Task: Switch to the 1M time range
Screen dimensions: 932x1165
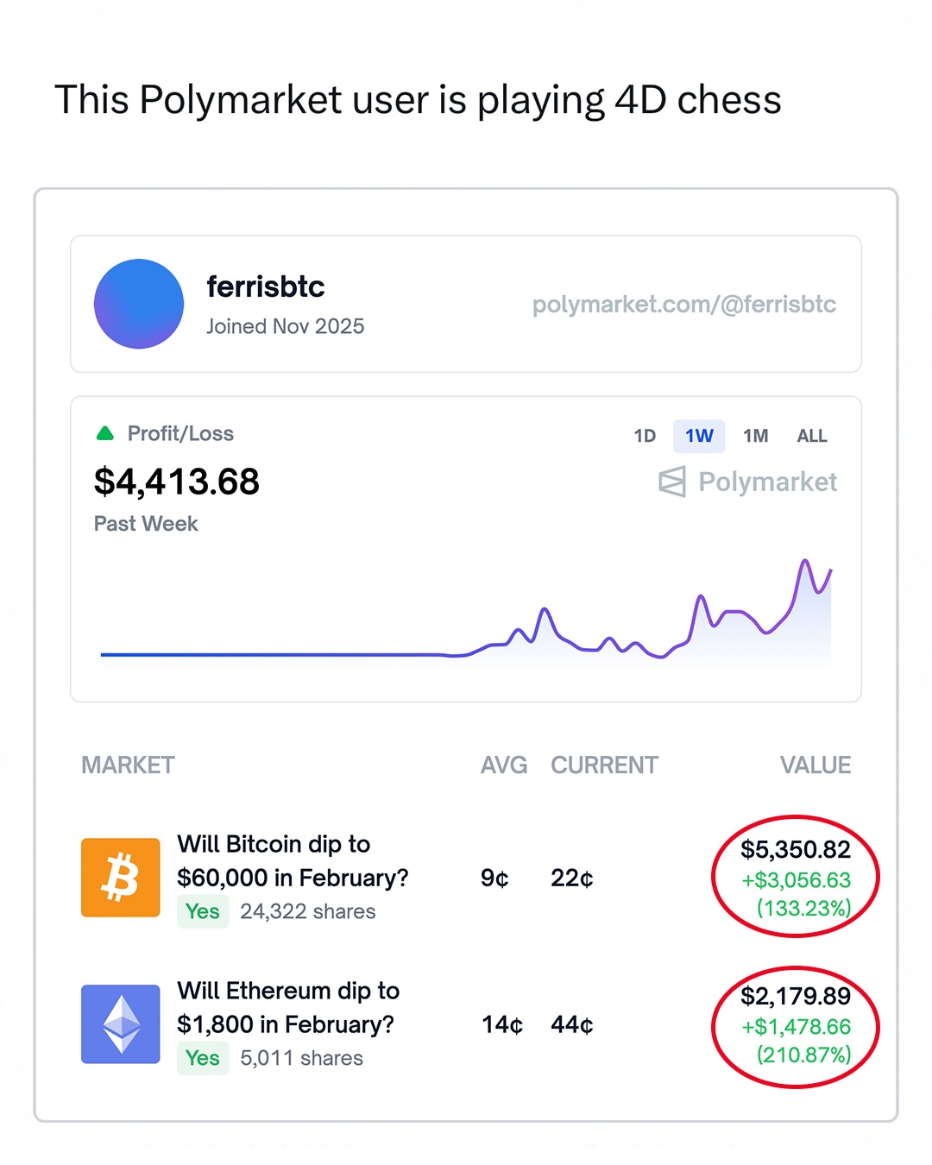Action: (x=756, y=436)
